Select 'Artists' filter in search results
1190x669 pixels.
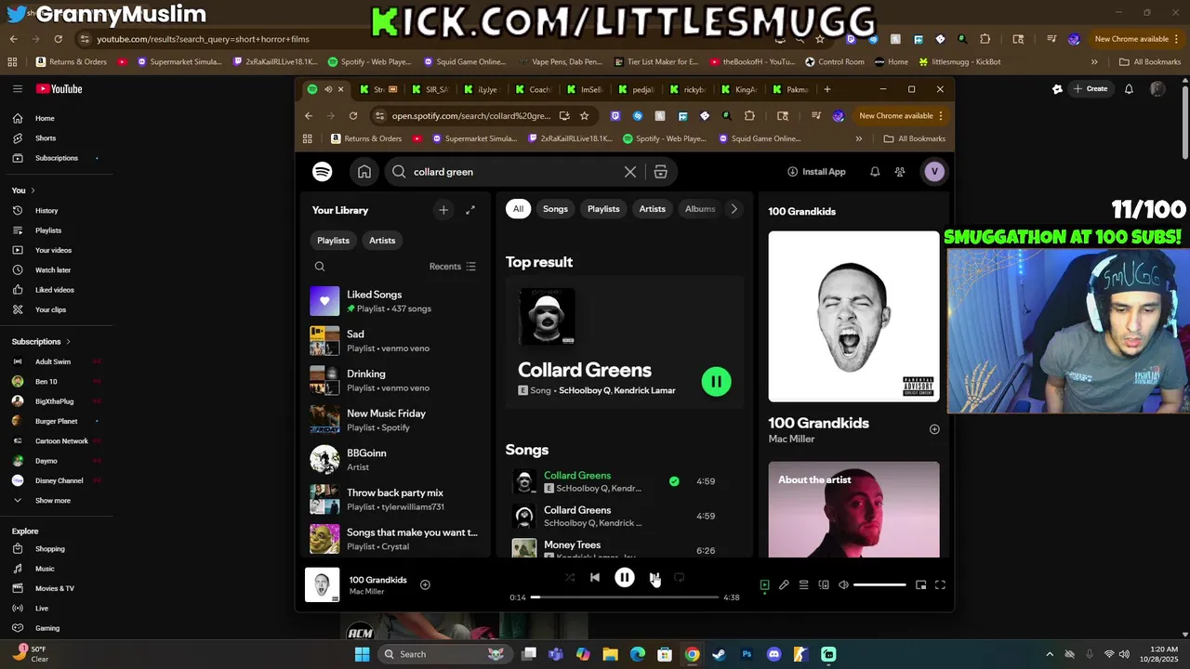[x=653, y=209]
